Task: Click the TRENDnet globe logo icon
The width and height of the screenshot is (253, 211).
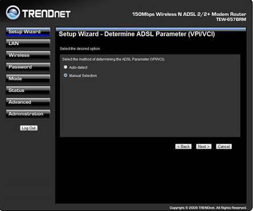Action: [x=13, y=13]
